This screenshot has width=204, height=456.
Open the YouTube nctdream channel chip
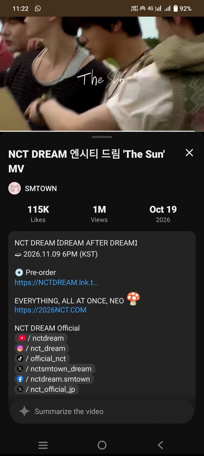[41, 338]
